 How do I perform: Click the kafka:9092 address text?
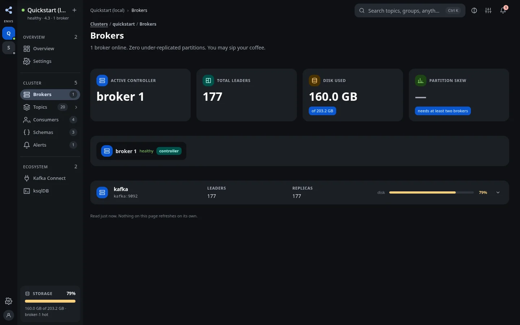point(126,196)
